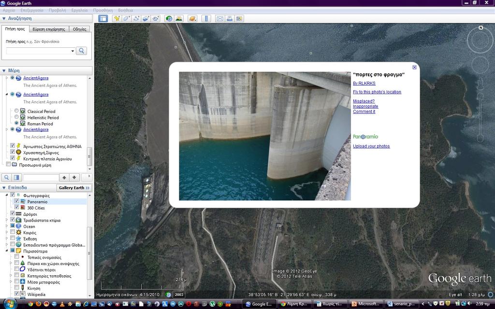Screen dimensions: 495x309
Task: Click the north-up compass look ring
Action: (x=480, y=40)
